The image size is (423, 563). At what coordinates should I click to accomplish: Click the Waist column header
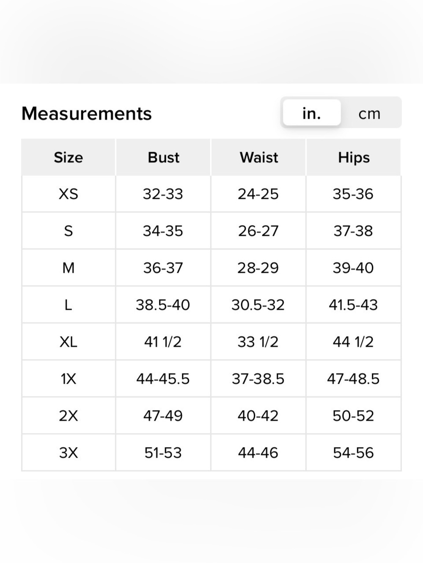pos(258,157)
